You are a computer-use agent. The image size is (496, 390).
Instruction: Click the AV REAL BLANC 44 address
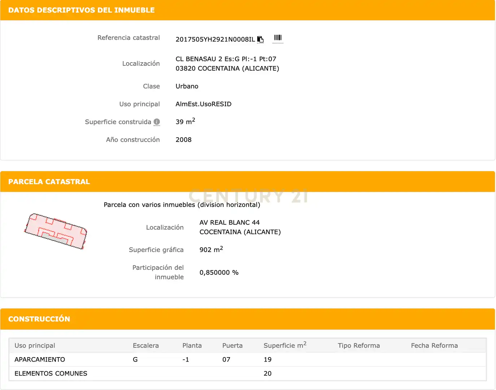[x=230, y=222]
